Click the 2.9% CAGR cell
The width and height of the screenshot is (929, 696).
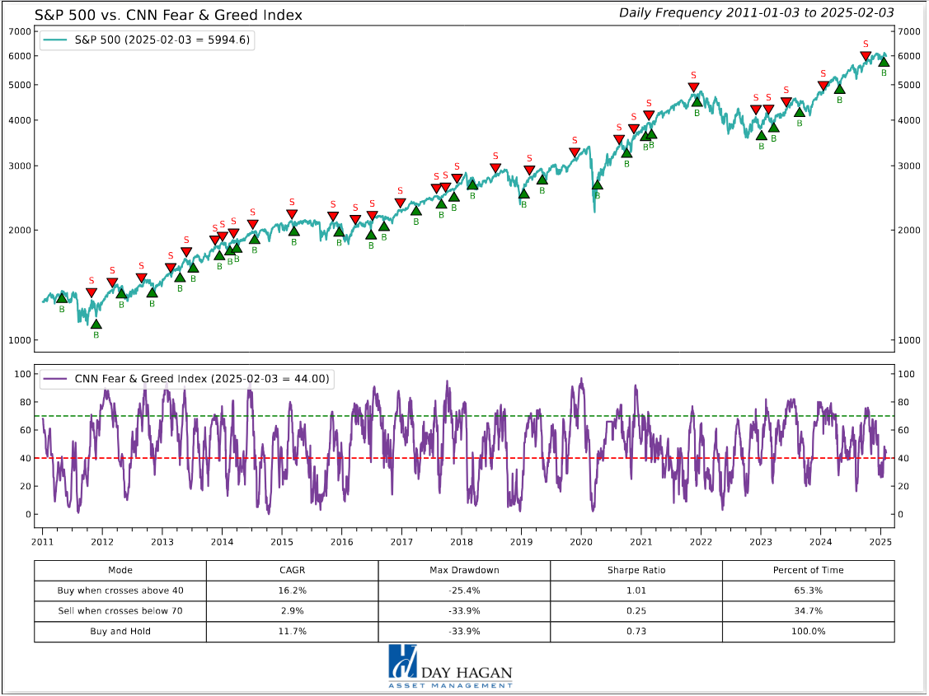292,611
